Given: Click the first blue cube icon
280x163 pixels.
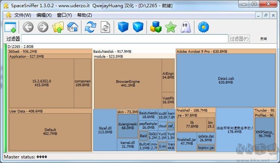Looking at the screenshot, I should 123,27.
